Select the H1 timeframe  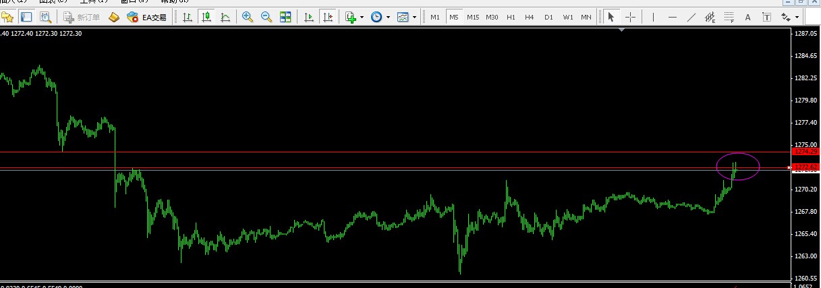(511, 17)
